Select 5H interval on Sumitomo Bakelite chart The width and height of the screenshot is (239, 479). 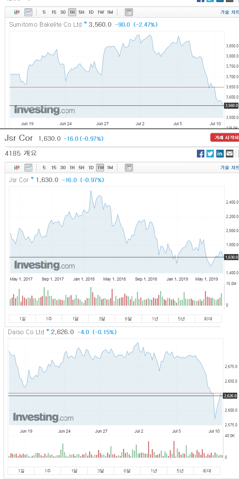[81, 12]
